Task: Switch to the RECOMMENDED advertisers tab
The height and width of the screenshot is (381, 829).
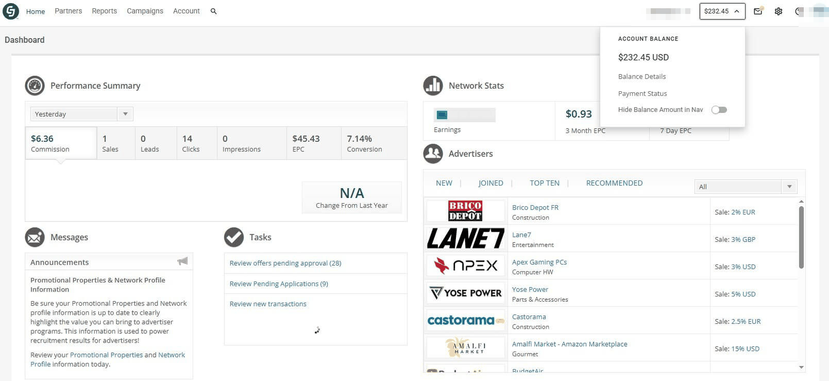Action: (x=614, y=183)
